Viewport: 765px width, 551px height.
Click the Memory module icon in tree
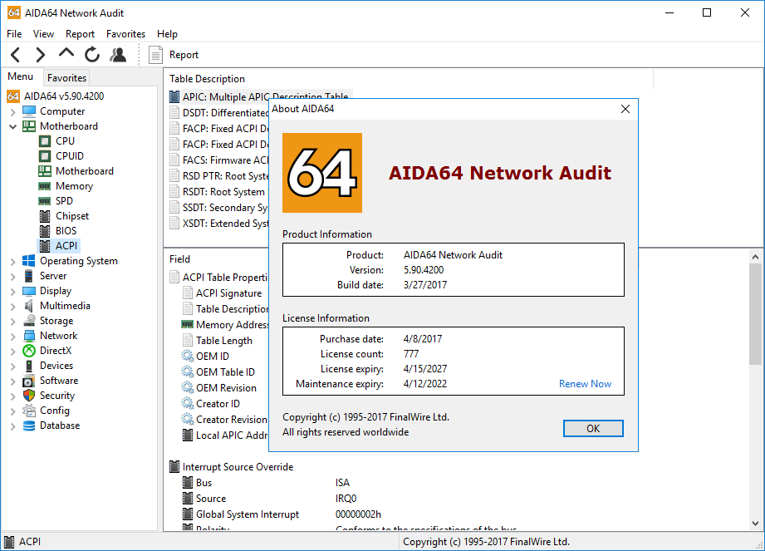(x=44, y=186)
